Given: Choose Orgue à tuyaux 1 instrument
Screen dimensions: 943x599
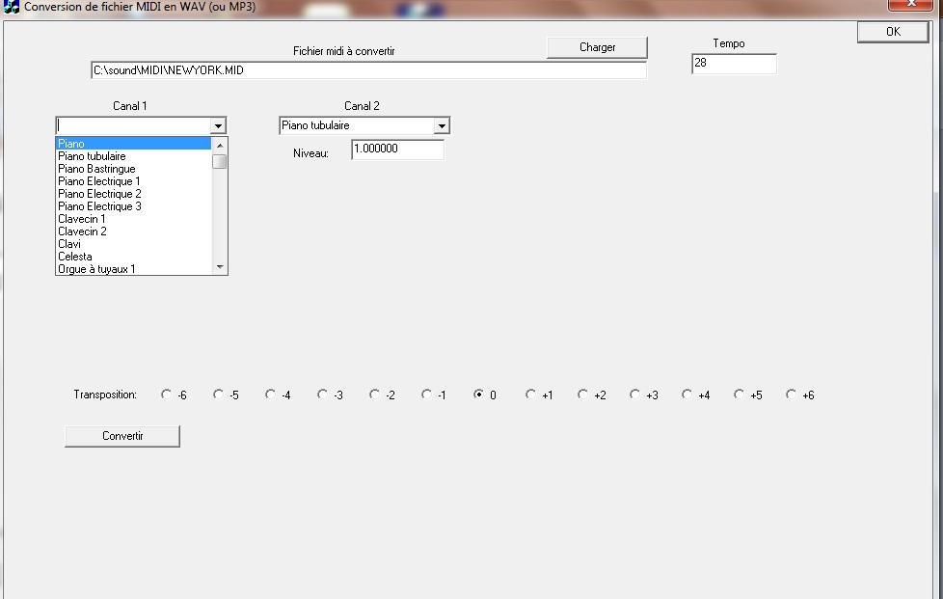Looking at the screenshot, I should pyautogui.click(x=133, y=269).
